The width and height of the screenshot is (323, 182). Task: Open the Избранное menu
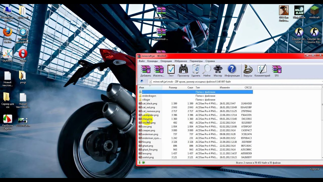[181, 61]
